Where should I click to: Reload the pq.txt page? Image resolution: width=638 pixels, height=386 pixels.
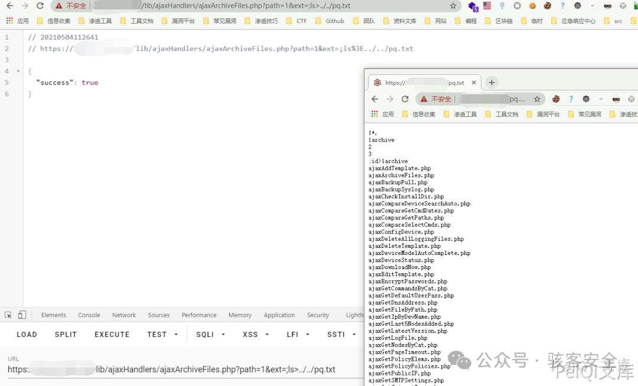click(x=405, y=99)
